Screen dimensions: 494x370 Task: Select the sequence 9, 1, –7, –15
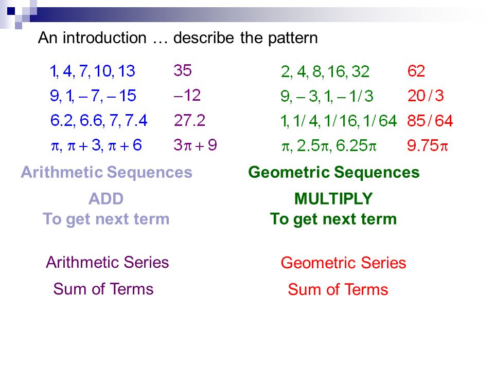coord(93,96)
